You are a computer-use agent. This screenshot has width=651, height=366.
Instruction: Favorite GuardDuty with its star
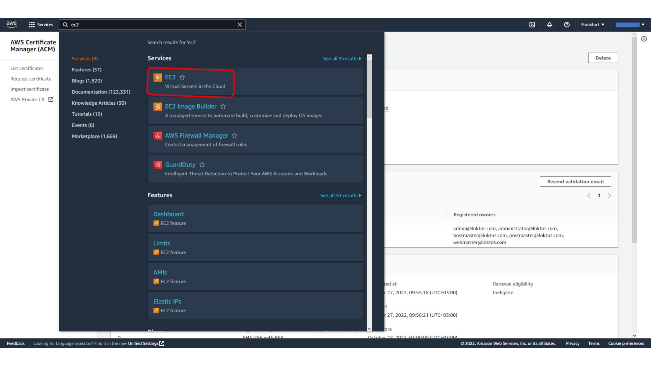pyautogui.click(x=202, y=164)
